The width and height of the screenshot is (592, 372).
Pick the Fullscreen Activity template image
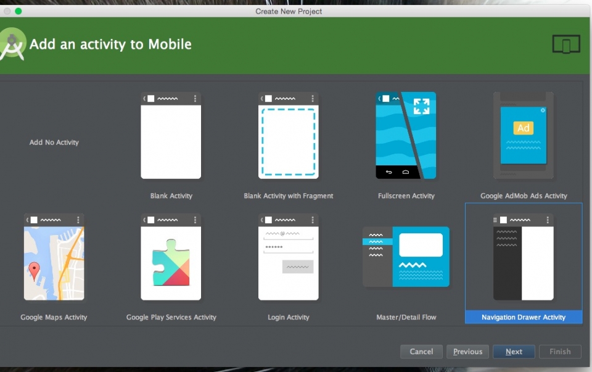(x=406, y=136)
